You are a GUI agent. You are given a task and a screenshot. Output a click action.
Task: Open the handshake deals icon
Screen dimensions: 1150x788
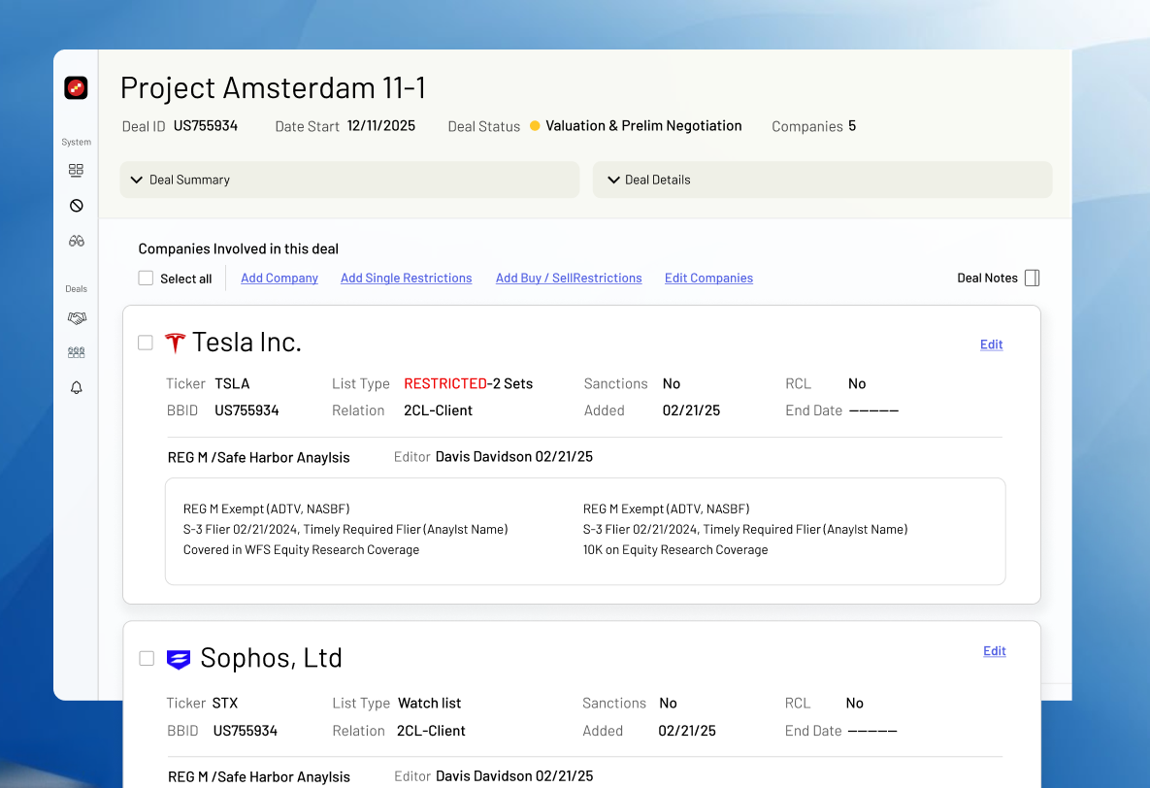(77, 317)
